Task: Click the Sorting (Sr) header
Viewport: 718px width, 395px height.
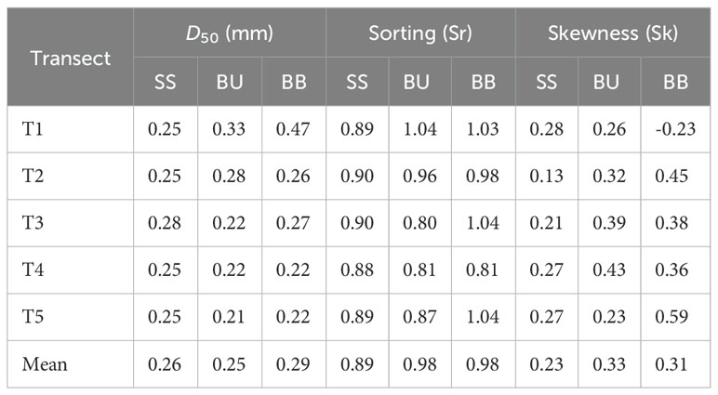Action: [420, 33]
